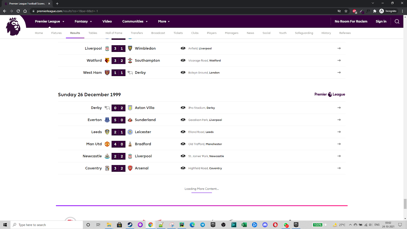Click stadium icon beside Old Trafford
Image resolution: width=407 pixels, height=229 pixels.
183,144
